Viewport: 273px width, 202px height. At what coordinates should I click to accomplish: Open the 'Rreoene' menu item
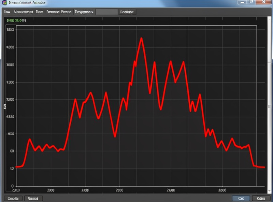(53, 12)
